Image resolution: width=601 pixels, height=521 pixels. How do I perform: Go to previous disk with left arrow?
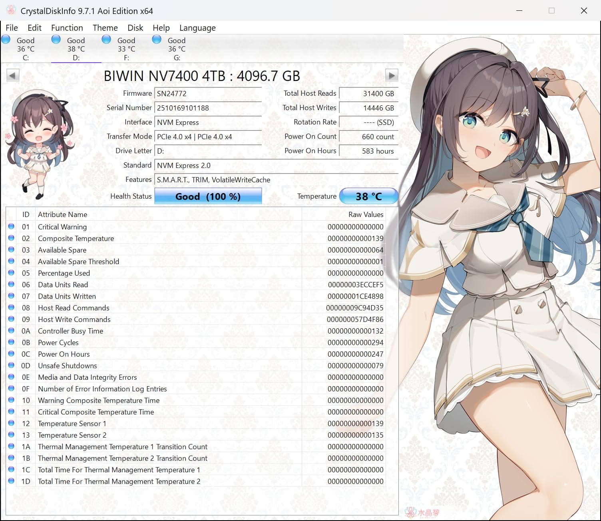pyautogui.click(x=13, y=75)
